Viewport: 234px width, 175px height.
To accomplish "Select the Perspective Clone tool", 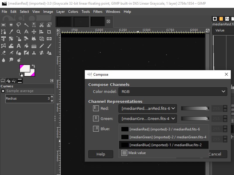I will coord(49,53).
